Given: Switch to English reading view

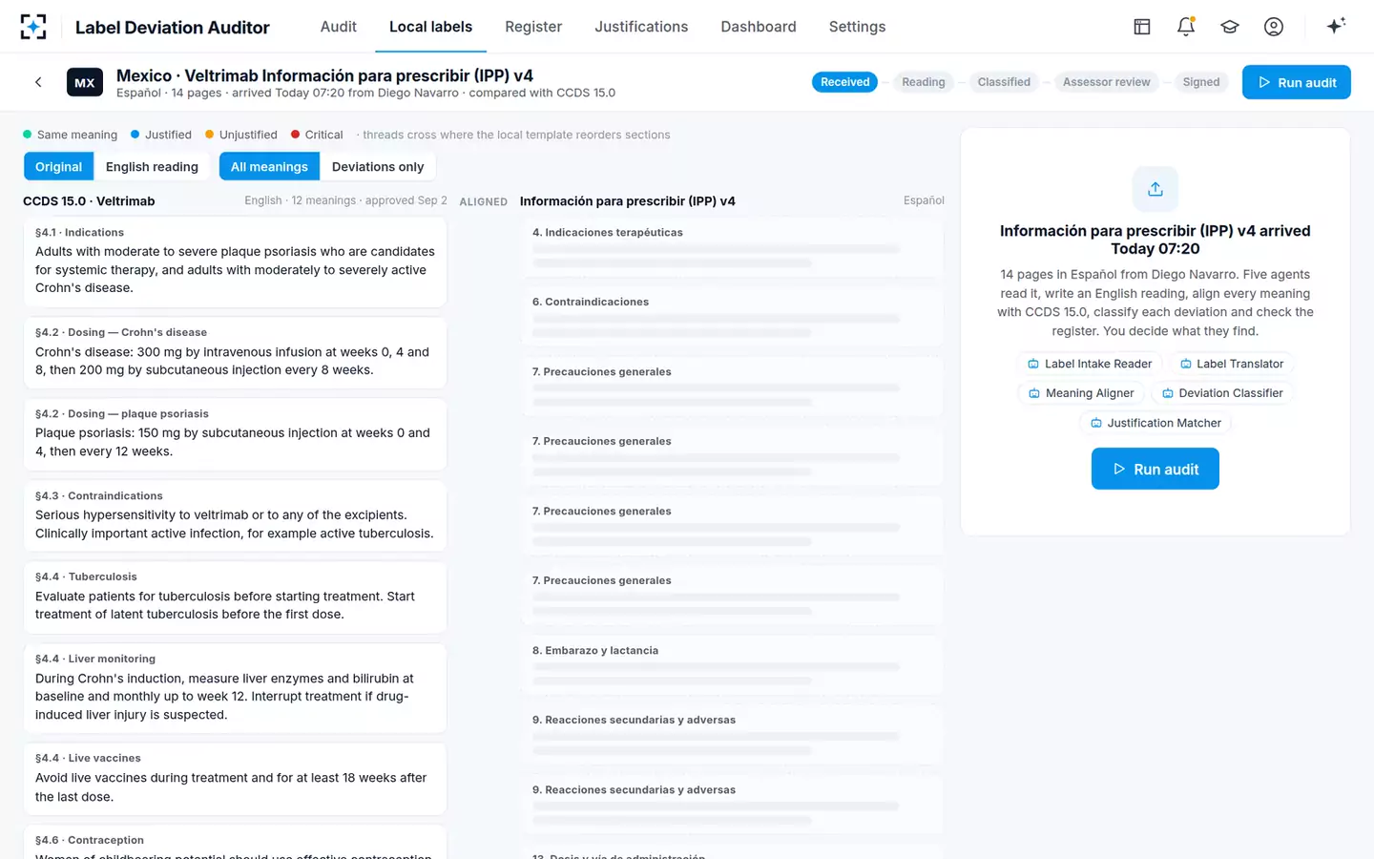Looking at the screenshot, I should point(152,166).
